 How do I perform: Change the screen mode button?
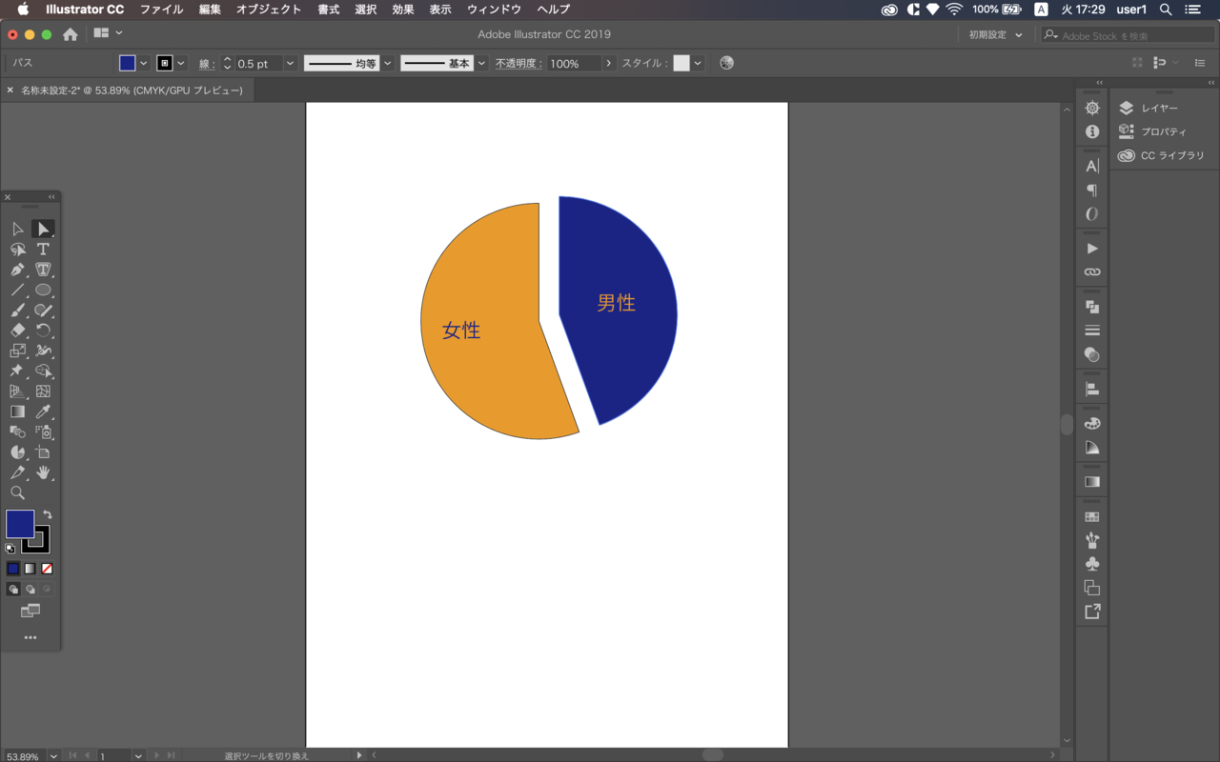[30, 611]
